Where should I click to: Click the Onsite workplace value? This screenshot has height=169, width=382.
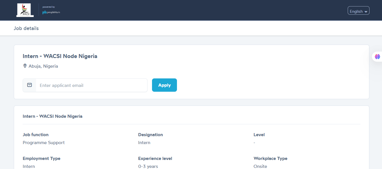(260, 166)
